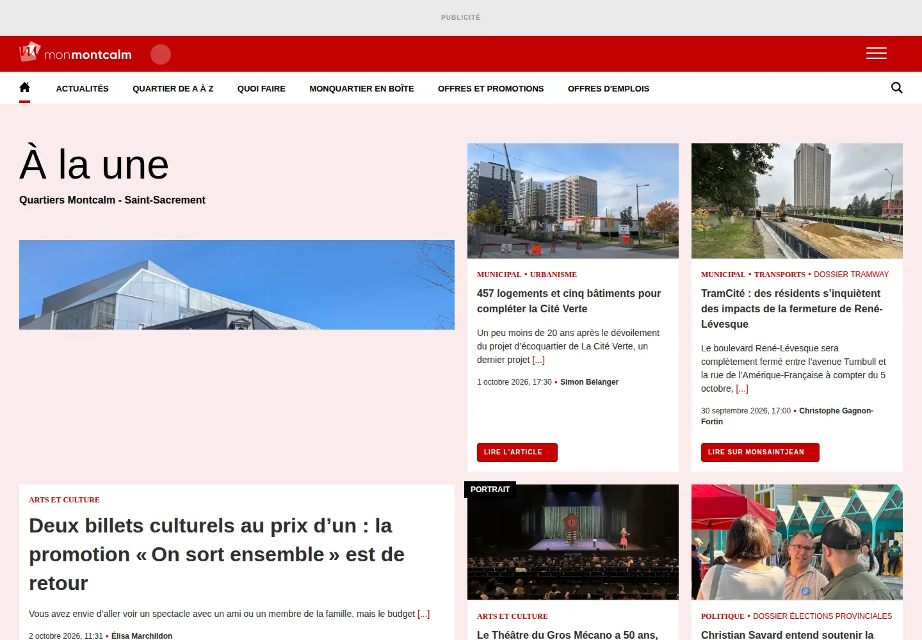Click the Municipal tag on TramCité card
Screen dimensions: 922x640
point(723,275)
